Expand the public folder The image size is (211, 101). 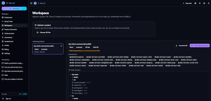[73, 77]
